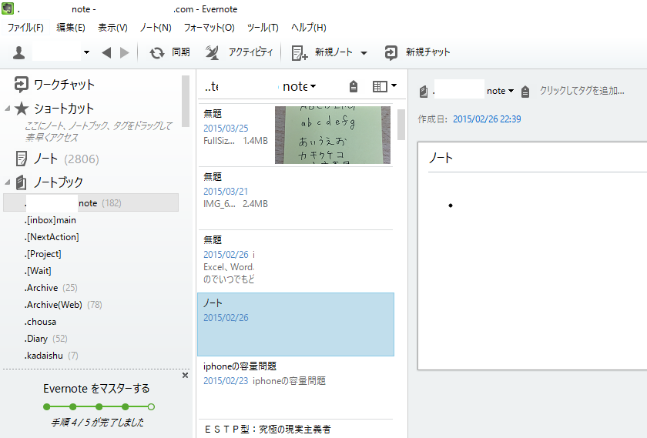Image resolution: width=647 pixels, height=438 pixels.
Task: Open the .[NextAction] notebook
Action: click(52, 237)
